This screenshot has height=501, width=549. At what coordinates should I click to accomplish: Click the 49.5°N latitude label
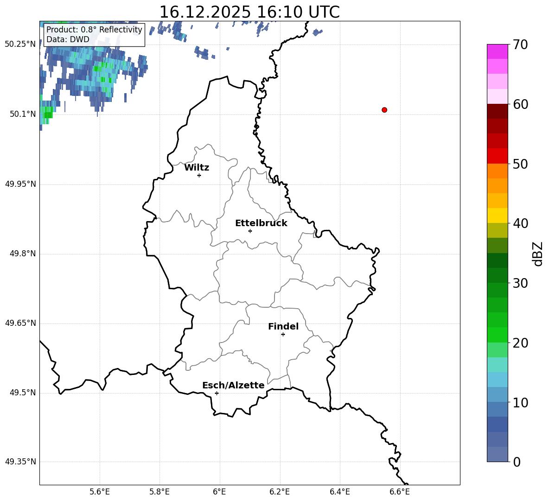tap(23, 393)
